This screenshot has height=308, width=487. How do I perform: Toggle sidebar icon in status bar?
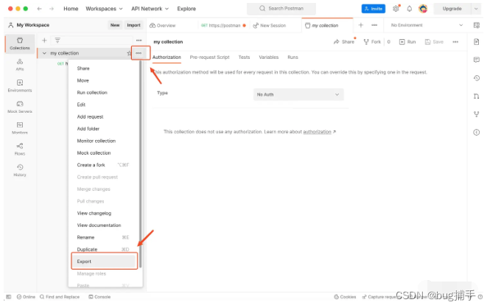(9, 297)
